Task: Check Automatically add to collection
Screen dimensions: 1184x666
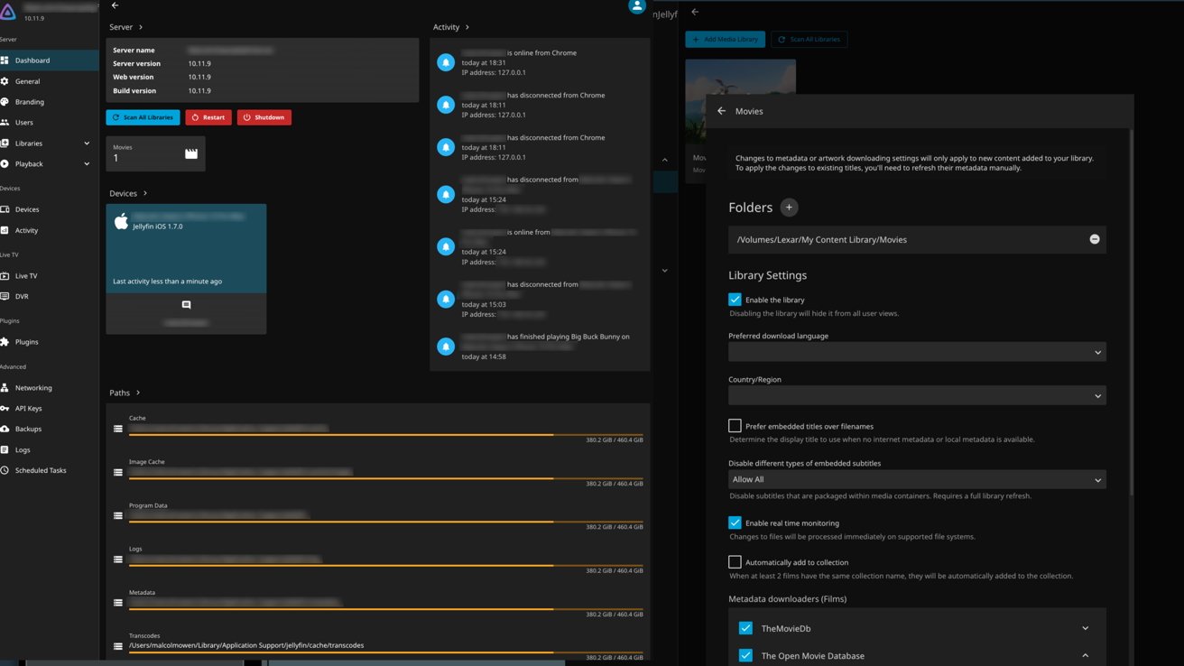Action: [x=735, y=562]
